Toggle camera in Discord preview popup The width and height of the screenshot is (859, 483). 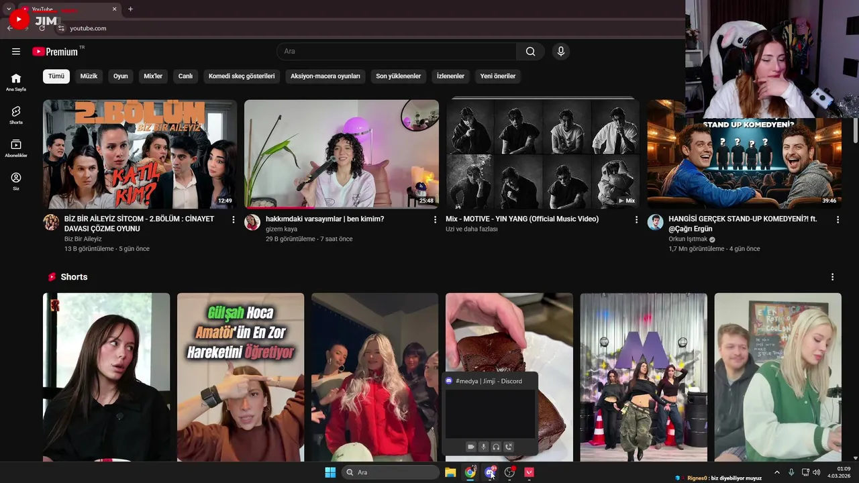[x=470, y=447]
